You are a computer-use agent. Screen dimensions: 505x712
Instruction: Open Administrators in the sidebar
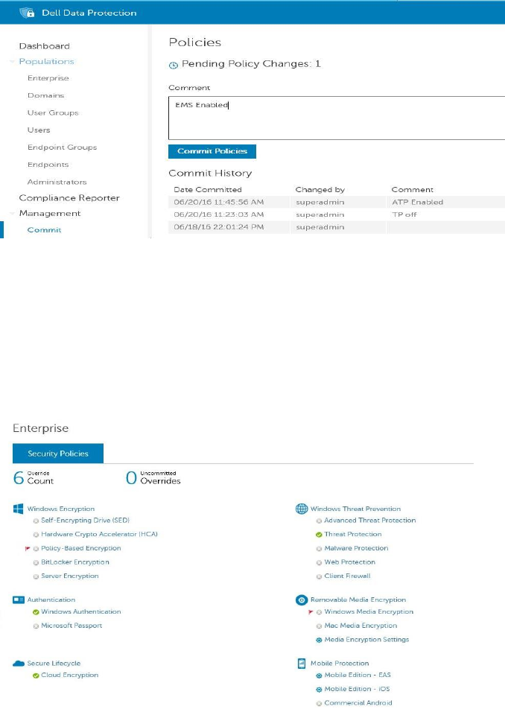tap(57, 182)
